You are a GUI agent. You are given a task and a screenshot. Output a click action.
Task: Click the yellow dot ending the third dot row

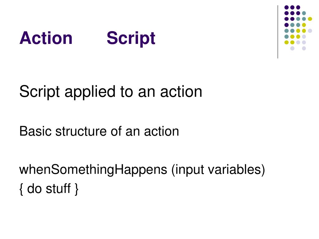pos(310,19)
